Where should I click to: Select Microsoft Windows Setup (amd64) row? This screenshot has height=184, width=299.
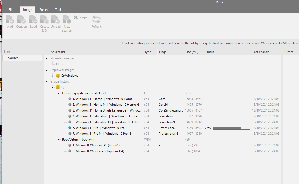pyautogui.click(x=163, y=151)
